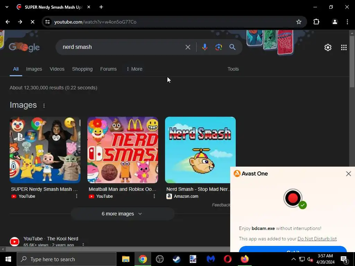Viewport: 355px width, 266px height.
Task: Open SUPER Nerdy Smash Mash title link
Action: 44,189
